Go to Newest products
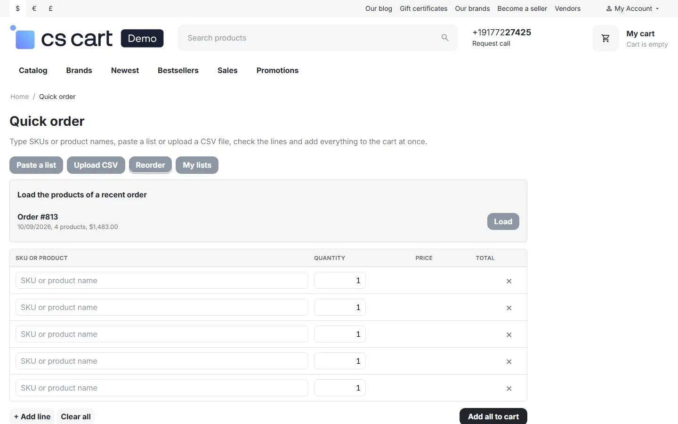 pyautogui.click(x=125, y=70)
